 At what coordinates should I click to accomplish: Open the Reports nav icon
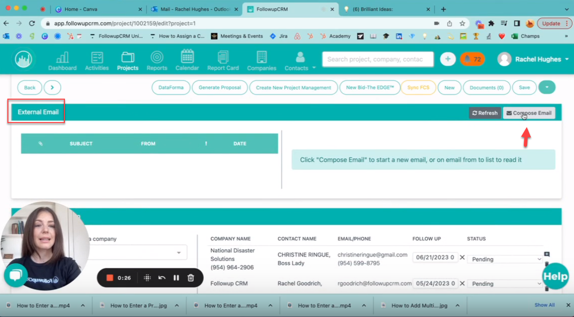coord(157,61)
